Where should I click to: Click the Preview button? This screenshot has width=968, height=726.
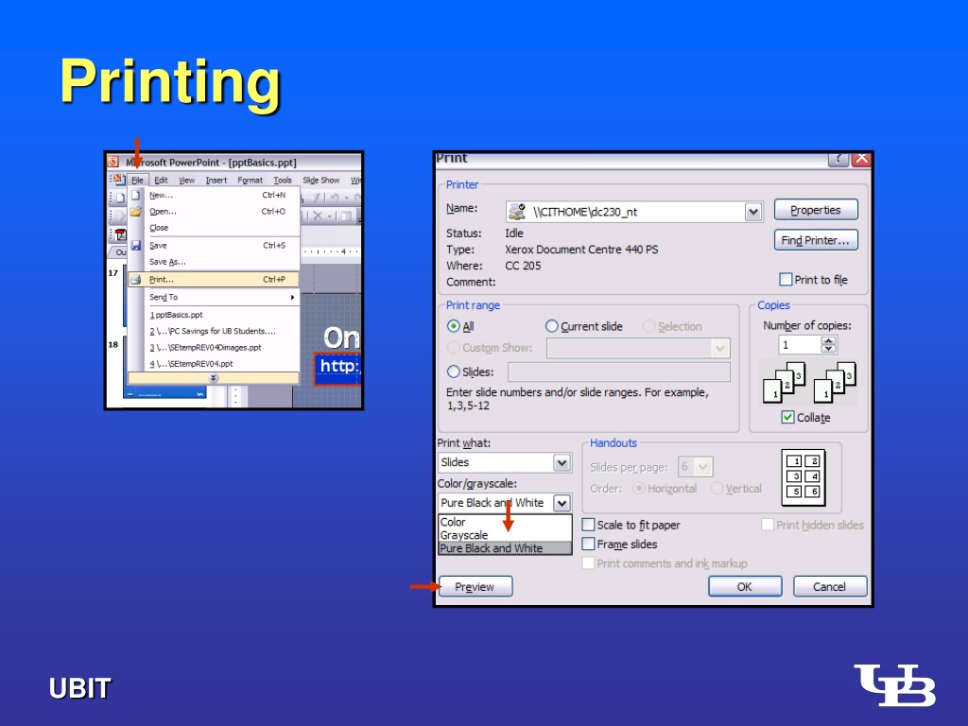tap(475, 586)
